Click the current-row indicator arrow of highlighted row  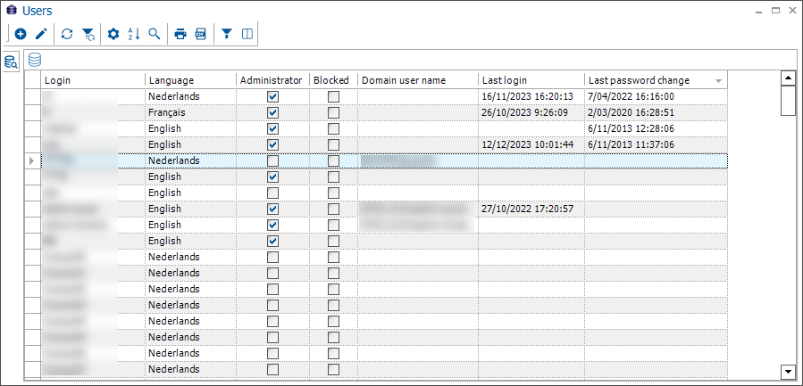(x=33, y=161)
